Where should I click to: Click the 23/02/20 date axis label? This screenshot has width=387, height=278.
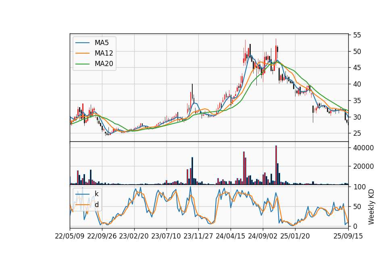tap(134, 236)
